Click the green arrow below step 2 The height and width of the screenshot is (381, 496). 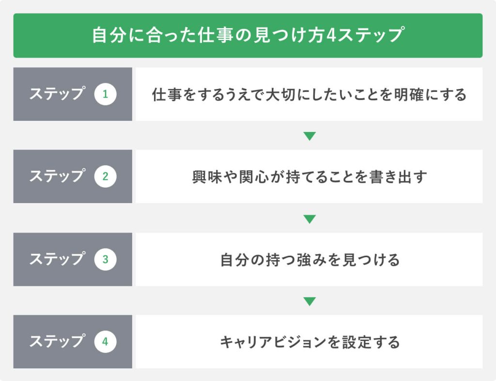click(310, 219)
